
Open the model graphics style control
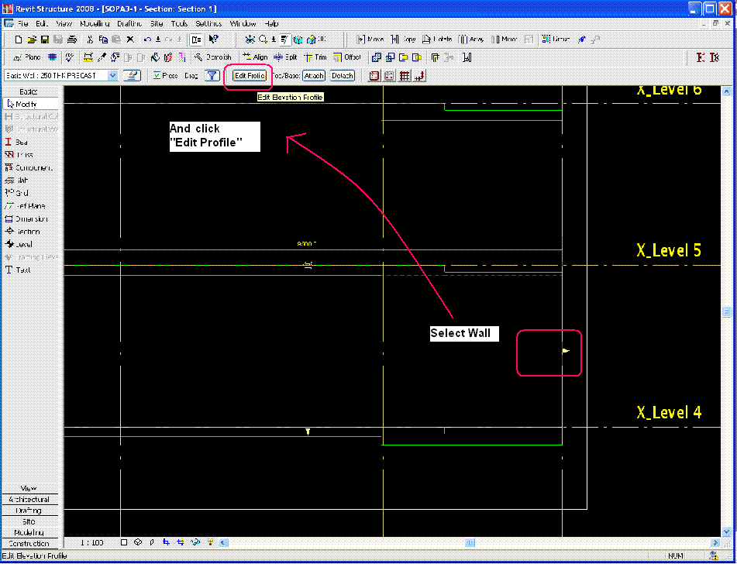coord(138,542)
